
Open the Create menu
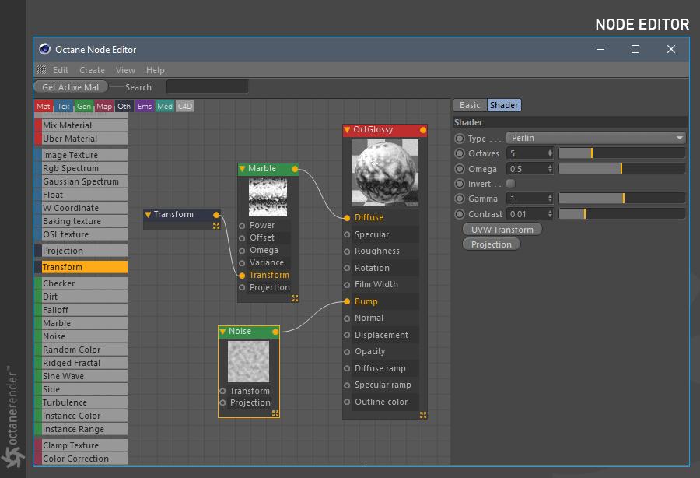click(92, 70)
